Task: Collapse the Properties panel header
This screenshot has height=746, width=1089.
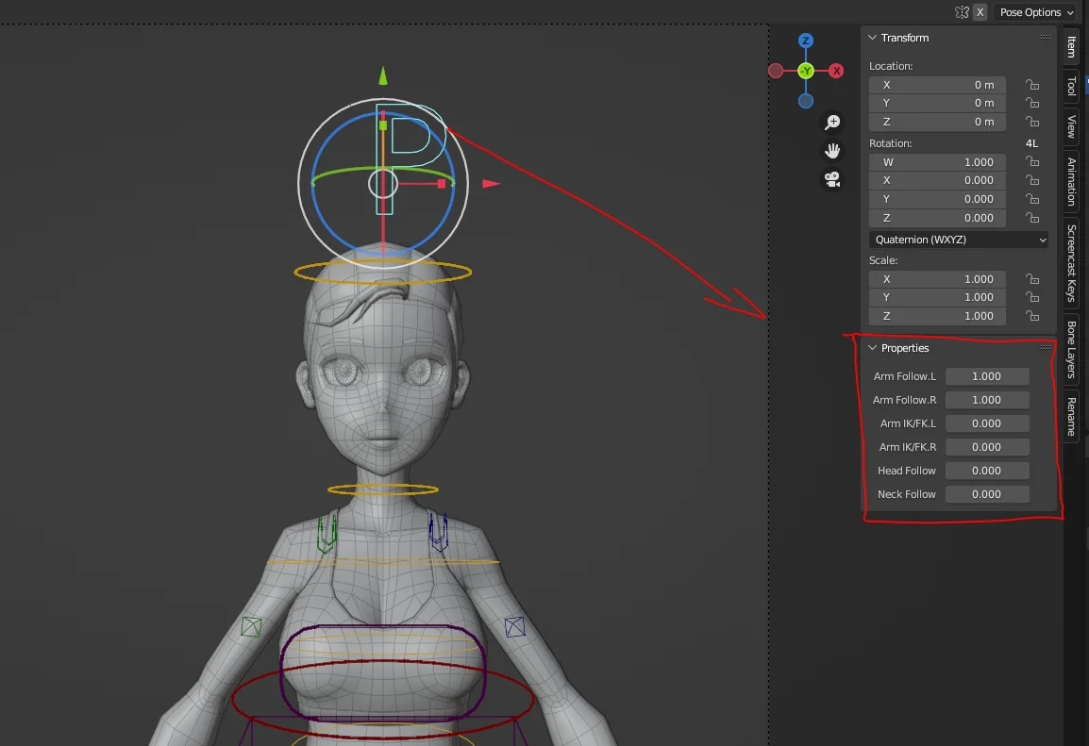Action: (872, 347)
